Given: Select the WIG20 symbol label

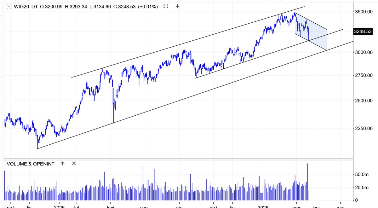Looking at the screenshot, I should pos(21,6).
